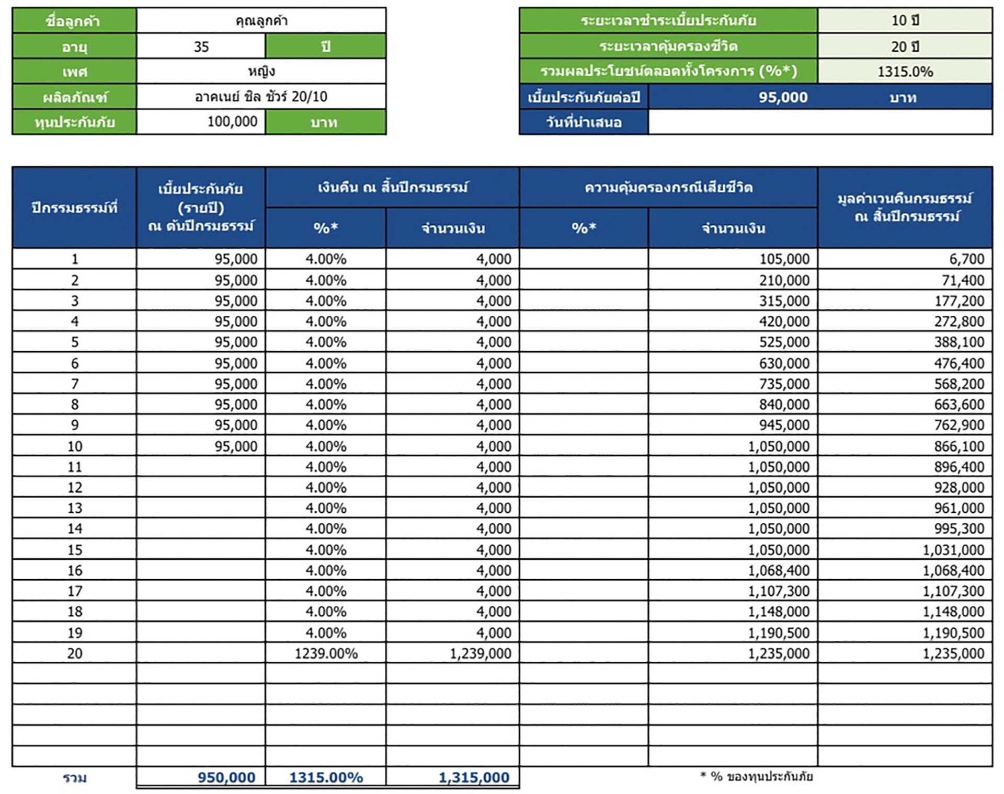Click the 'ปีกรมธรรม์ที่' column header
Viewport: 1004px width, 794px height.
[x=74, y=208]
